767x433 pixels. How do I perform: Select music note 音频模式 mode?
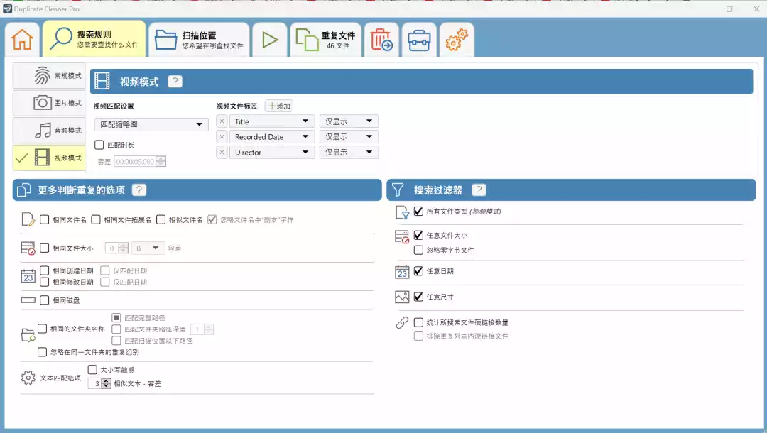(x=49, y=131)
